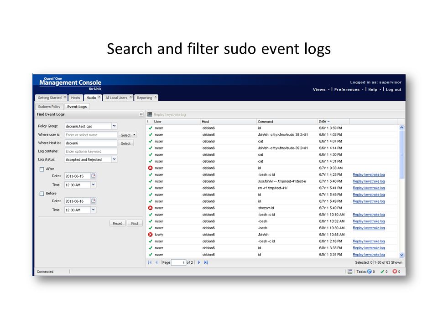
Task: Click failed tasks icon in status bar
Action: coord(395,271)
